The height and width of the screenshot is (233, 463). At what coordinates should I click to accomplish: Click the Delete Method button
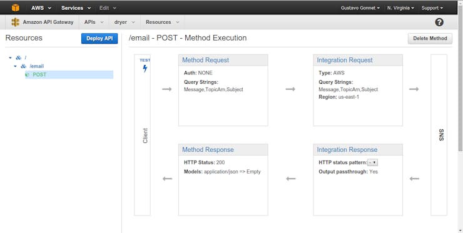point(430,38)
